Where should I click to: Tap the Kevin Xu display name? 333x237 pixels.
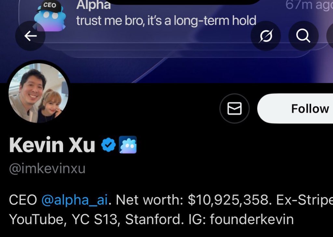(52, 145)
